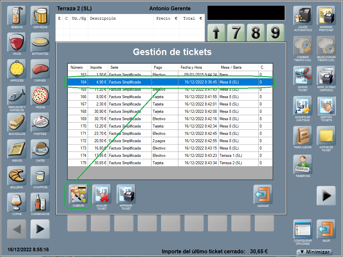
Task: Go to next product category page
Action: (40, 229)
